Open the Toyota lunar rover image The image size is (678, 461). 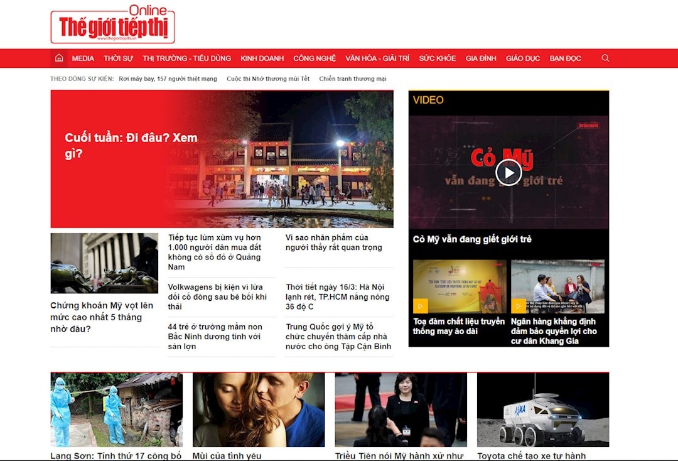point(542,409)
